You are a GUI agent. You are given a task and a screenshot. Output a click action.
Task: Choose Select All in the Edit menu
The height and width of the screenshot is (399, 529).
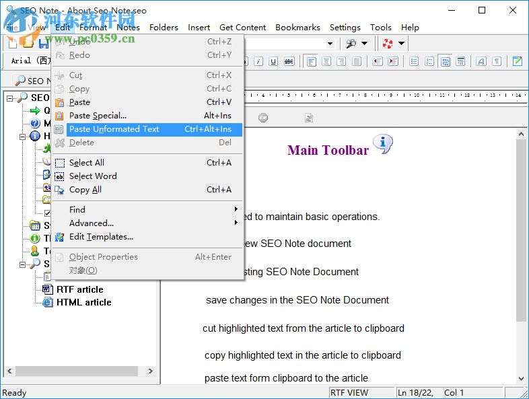click(148, 163)
